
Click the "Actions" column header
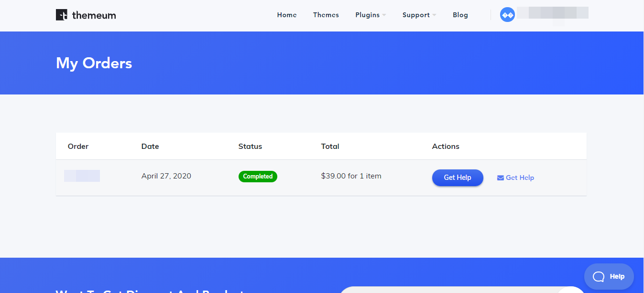pyautogui.click(x=446, y=146)
